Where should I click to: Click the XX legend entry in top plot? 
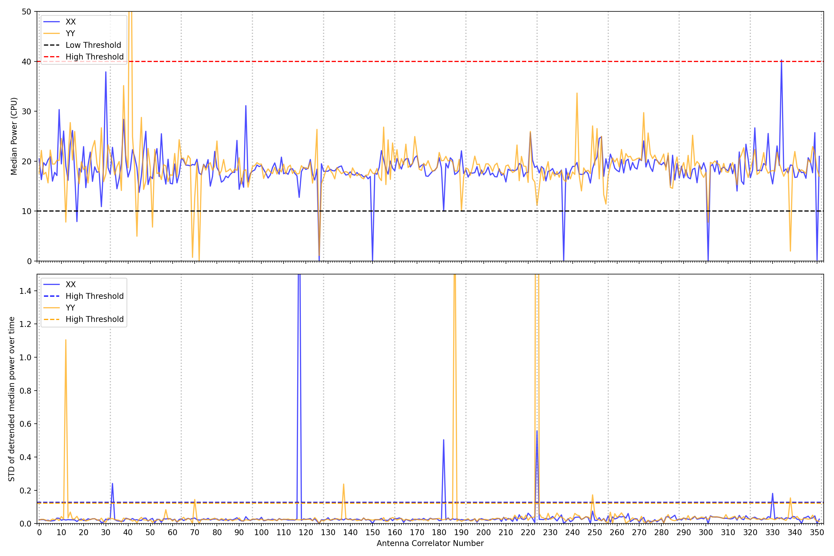click(70, 22)
